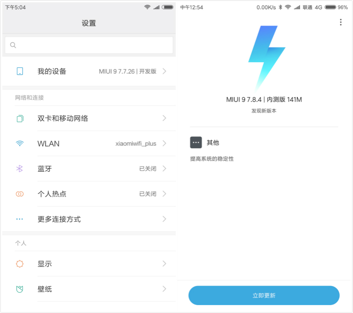
Task: Tap the MIUI 9 7.8.4 version text
Action: tap(264, 99)
